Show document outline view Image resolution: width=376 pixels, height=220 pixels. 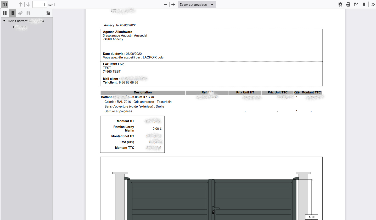pos(13,13)
